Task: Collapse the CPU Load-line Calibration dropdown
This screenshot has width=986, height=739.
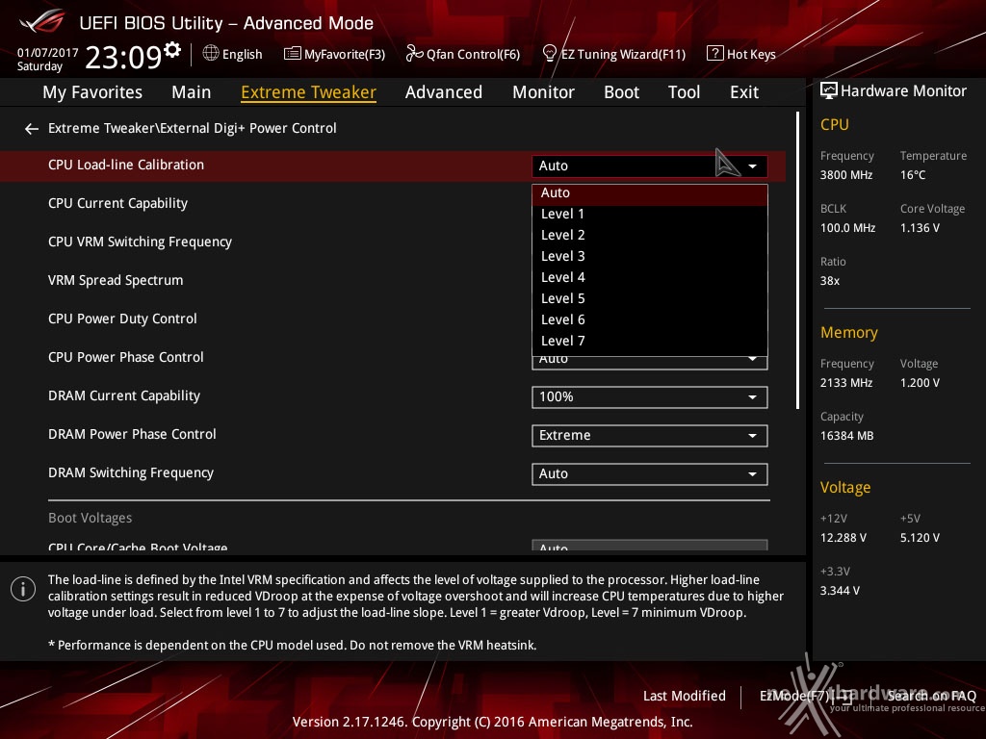Action: pos(650,166)
